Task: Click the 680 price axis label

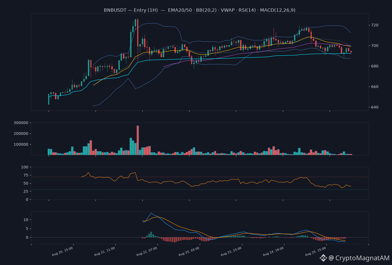Action: tap(375, 66)
